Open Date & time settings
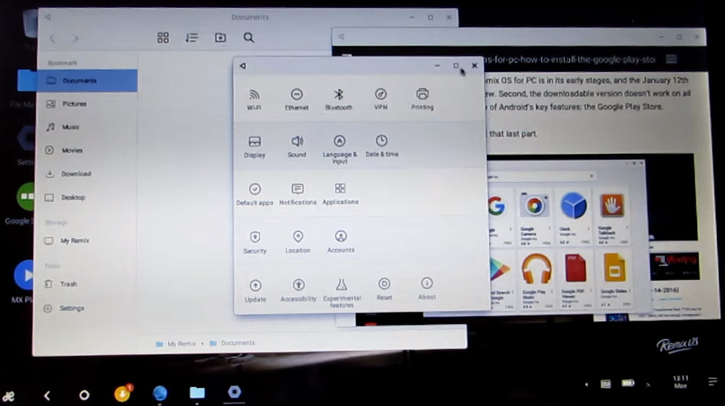Viewport: 725px width, 406px height. click(x=382, y=147)
